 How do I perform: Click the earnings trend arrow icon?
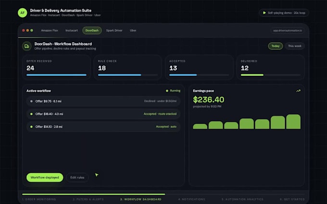[x=299, y=91]
